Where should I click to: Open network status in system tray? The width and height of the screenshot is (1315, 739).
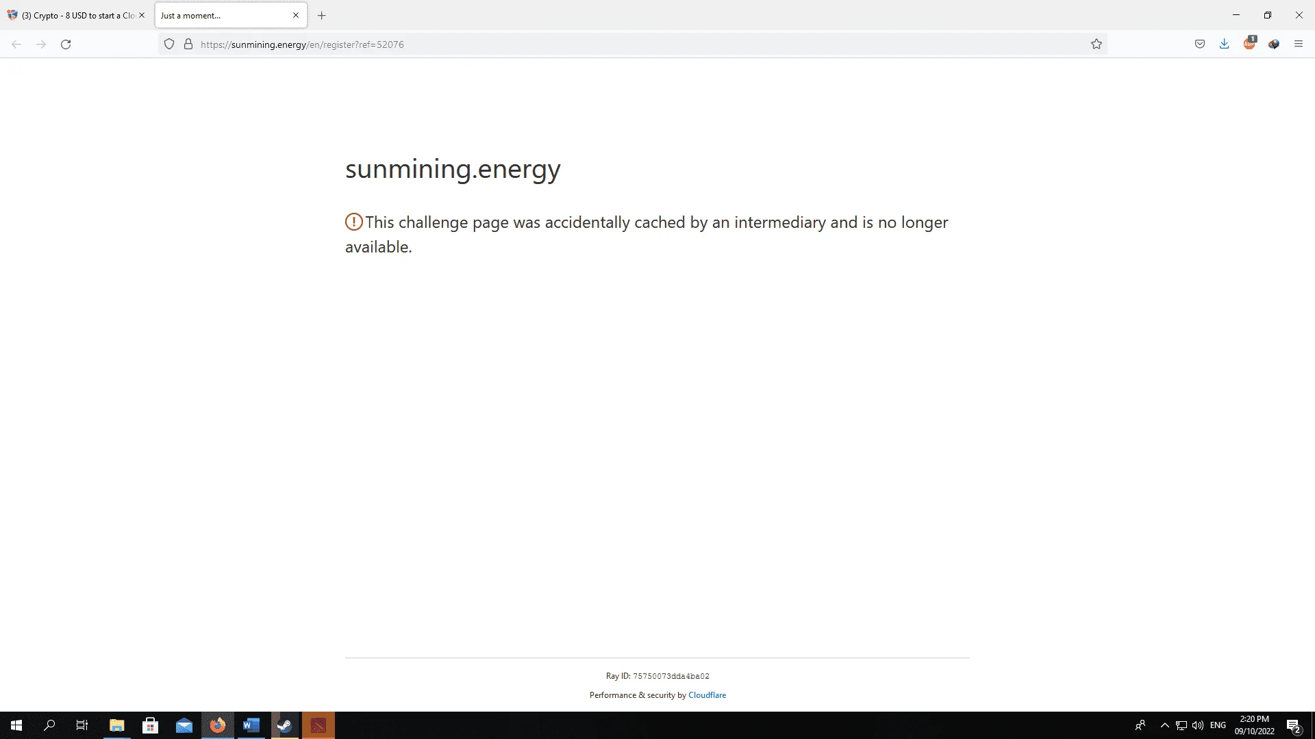click(1181, 725)
